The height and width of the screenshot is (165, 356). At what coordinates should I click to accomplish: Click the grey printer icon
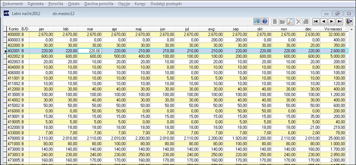(x=306, y=22)
